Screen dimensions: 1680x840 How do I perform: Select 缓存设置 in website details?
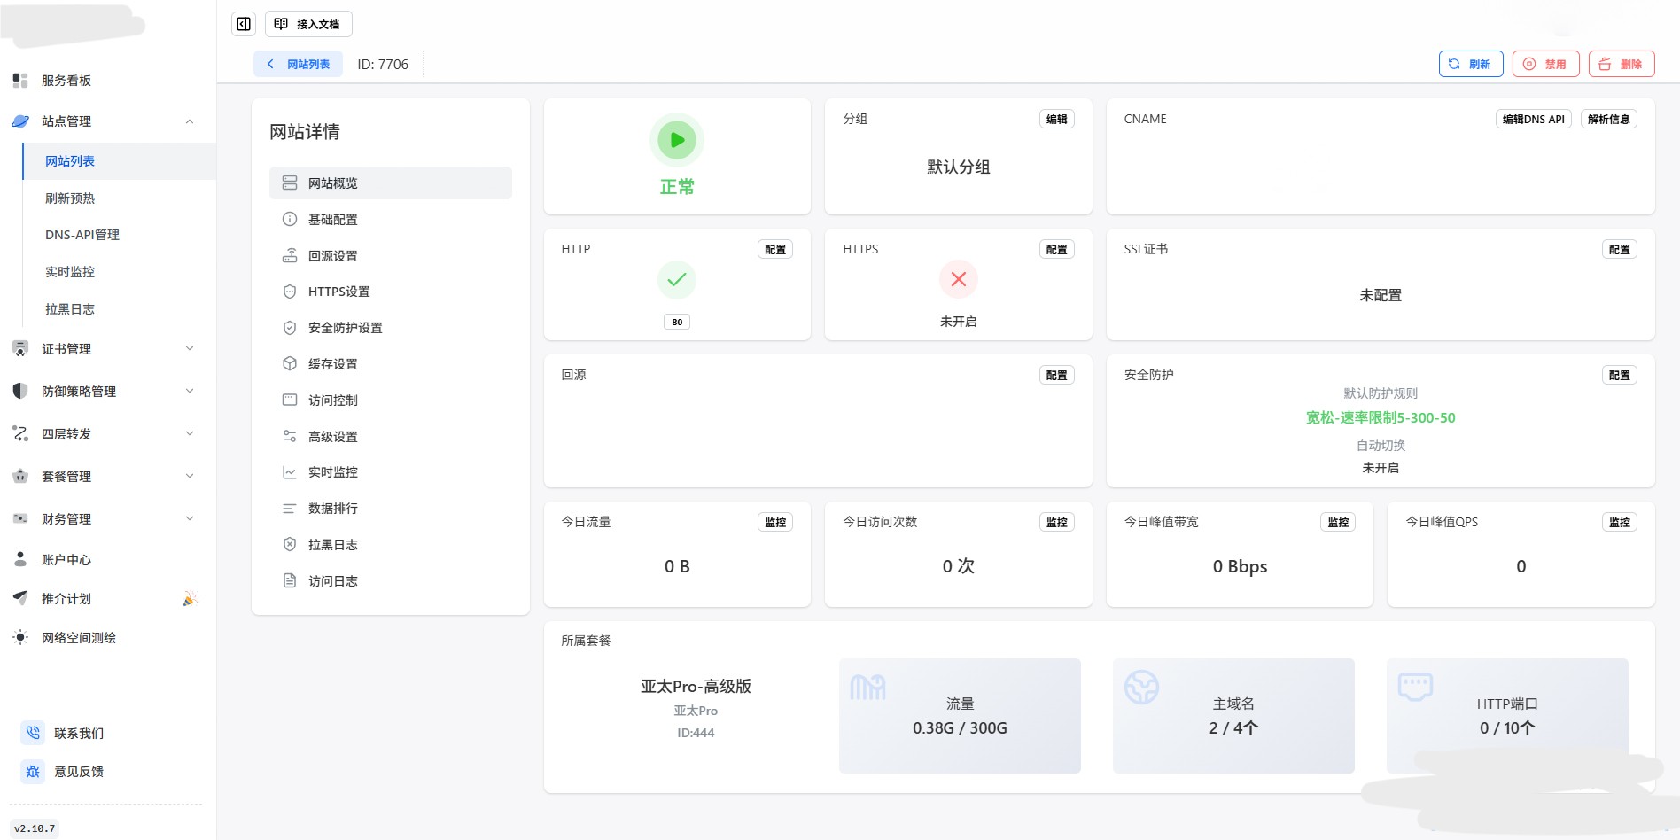[332, 364]
